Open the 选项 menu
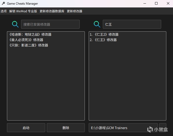The width and height of the screenshot is (173, 136). pyautogui.click(x=4, y=11)
